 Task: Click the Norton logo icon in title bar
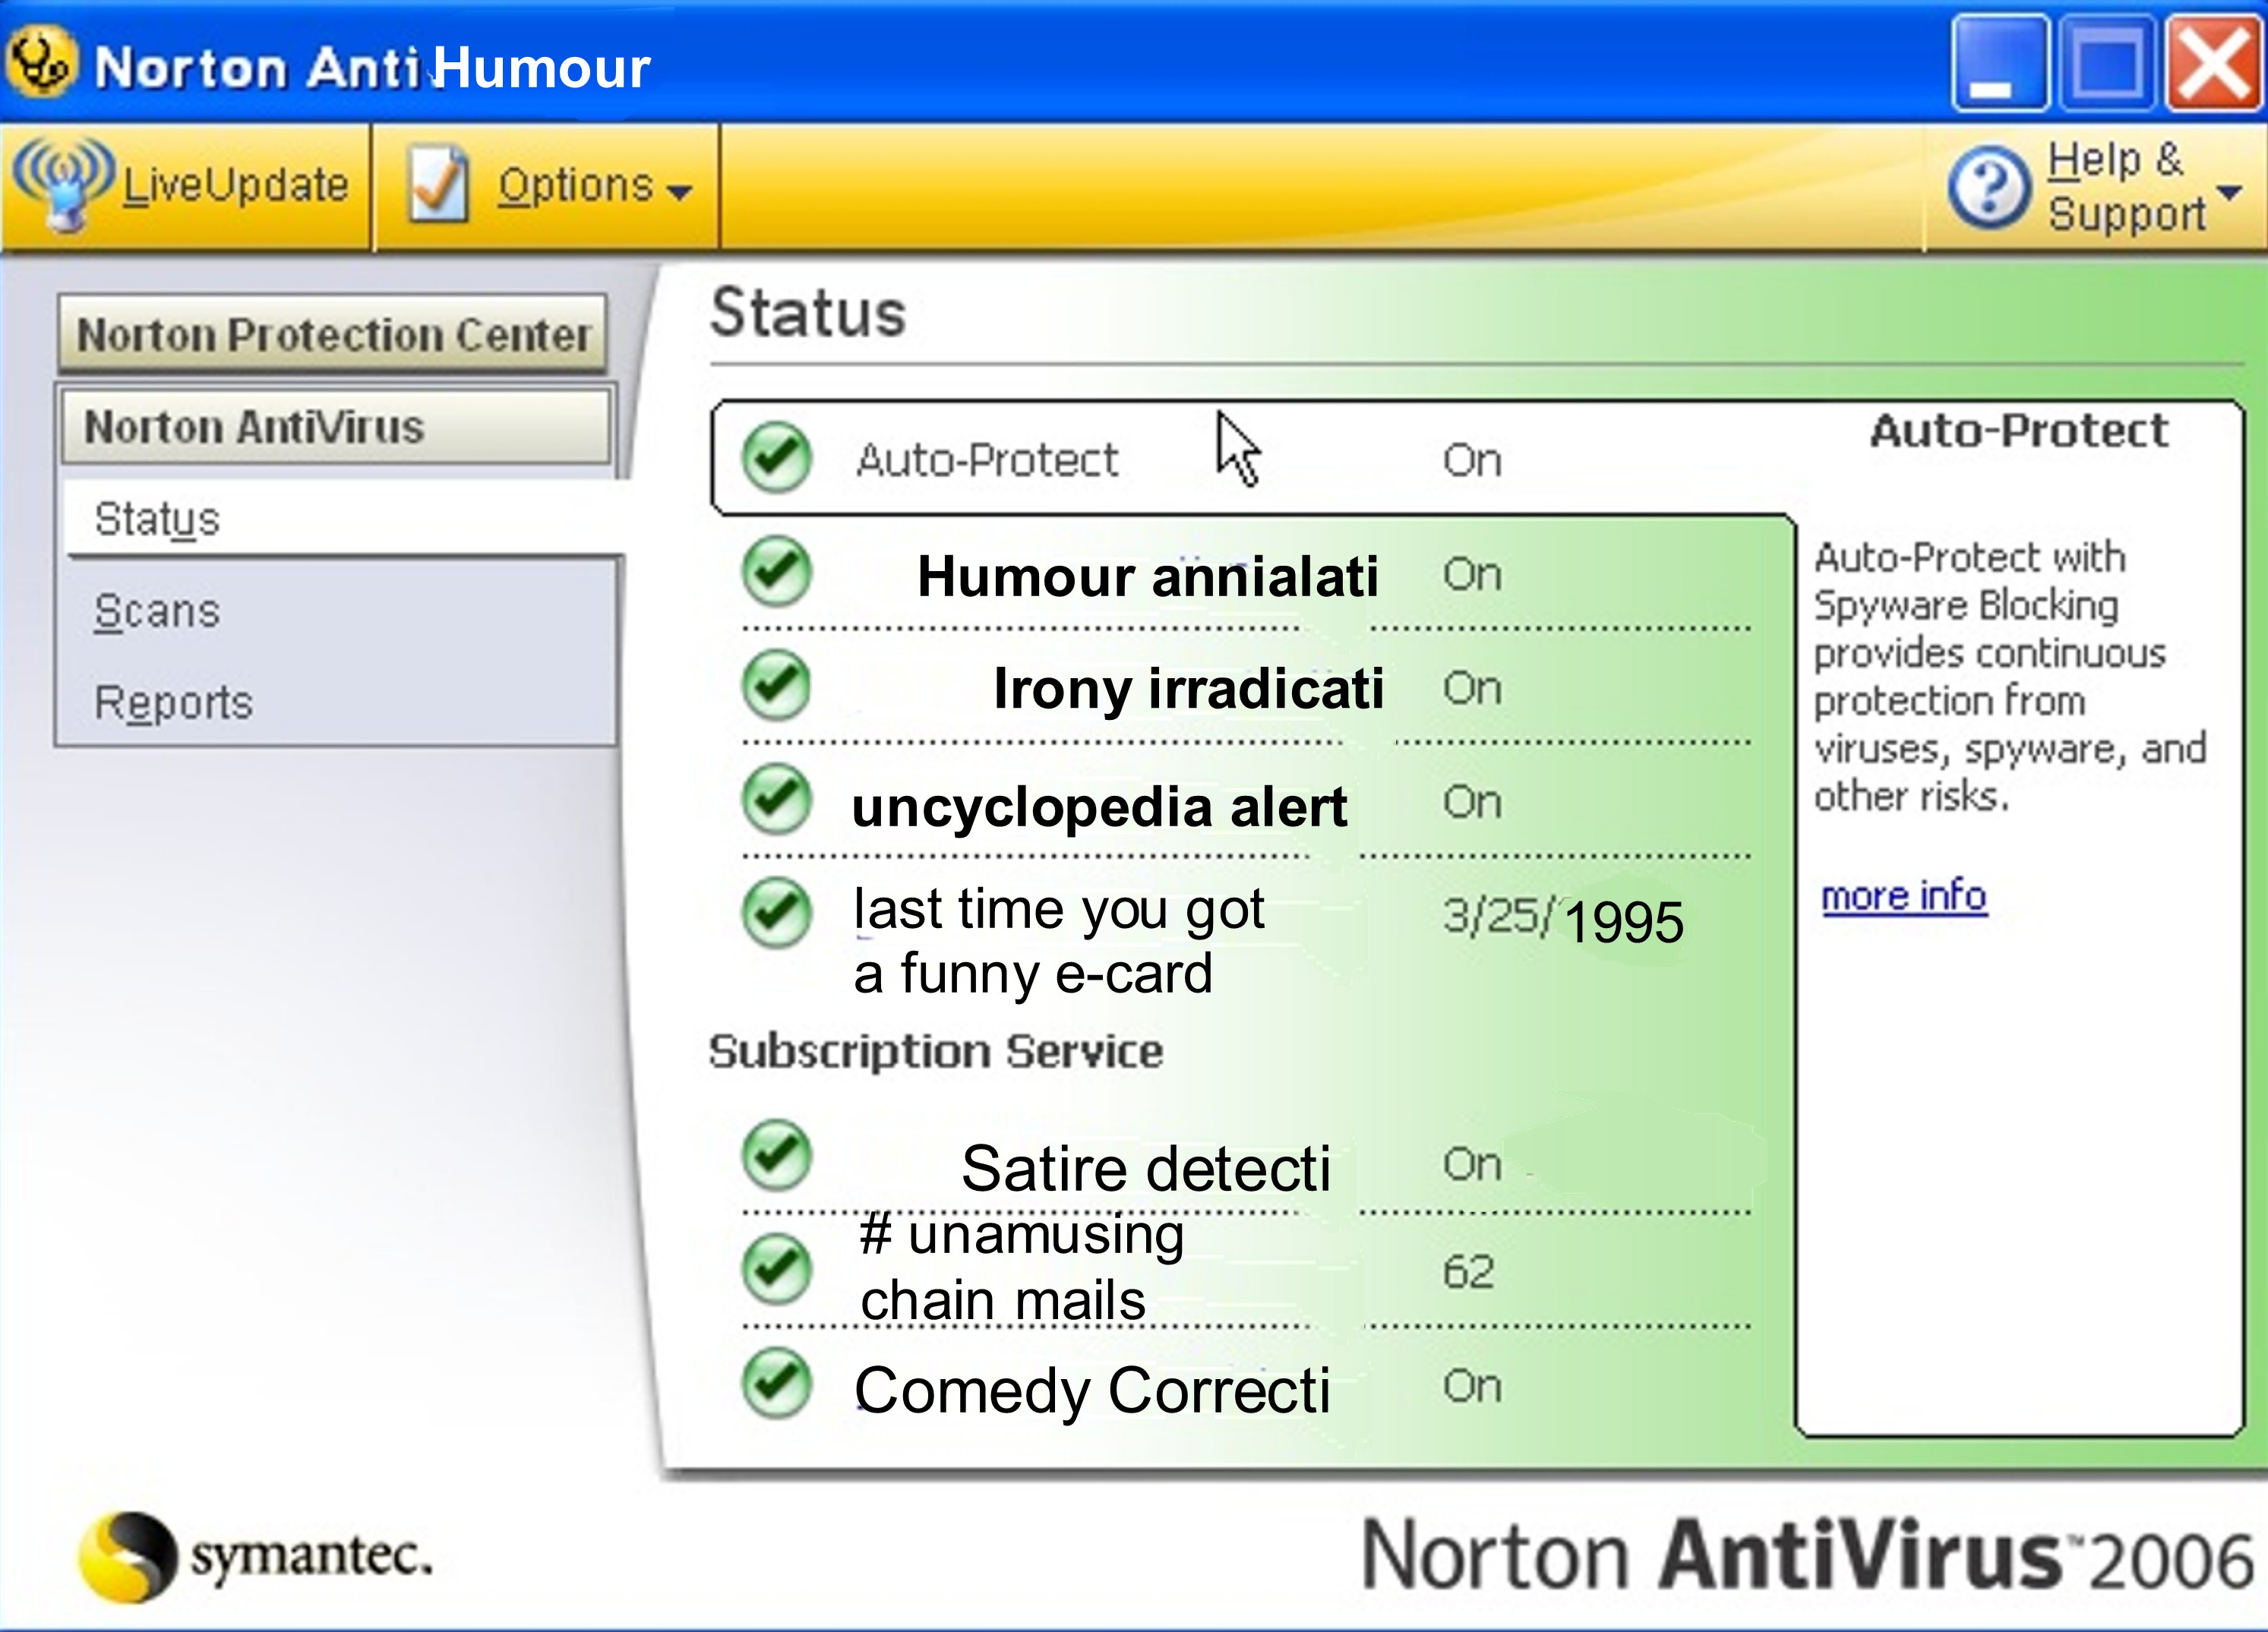[41, 62]
